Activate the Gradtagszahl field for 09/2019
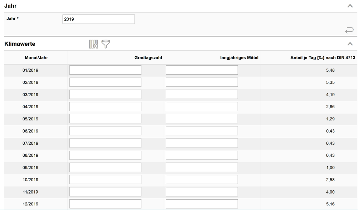 pyautogui.click(x=105, y=167)
